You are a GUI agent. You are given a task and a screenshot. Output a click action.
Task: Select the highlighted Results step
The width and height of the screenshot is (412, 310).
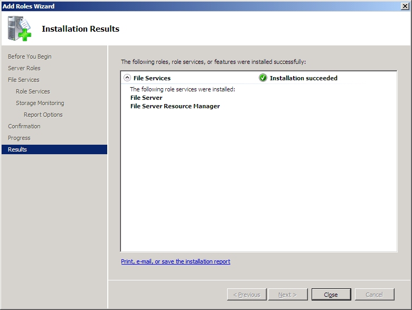[17, 149]
